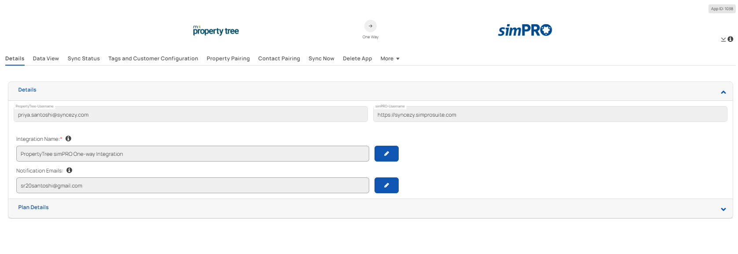
Task: Click the Notification Emails label
Action: point(40,171)
